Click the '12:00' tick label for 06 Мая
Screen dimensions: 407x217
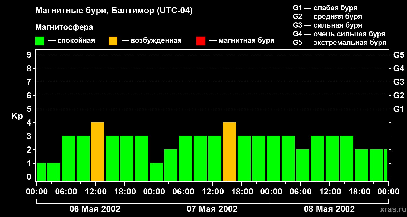(95, 192)
